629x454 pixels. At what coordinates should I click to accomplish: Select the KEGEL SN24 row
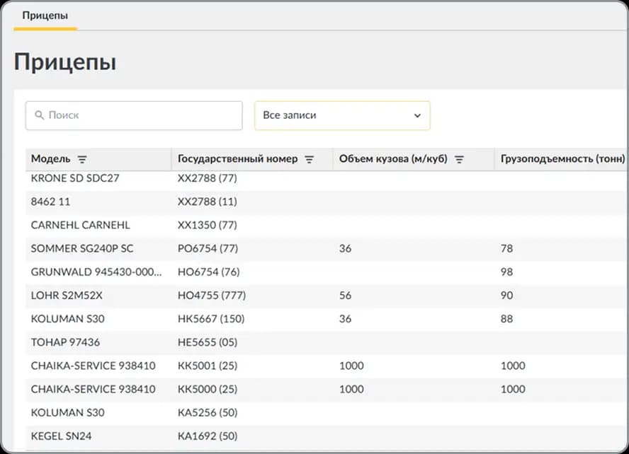[327, 436]
